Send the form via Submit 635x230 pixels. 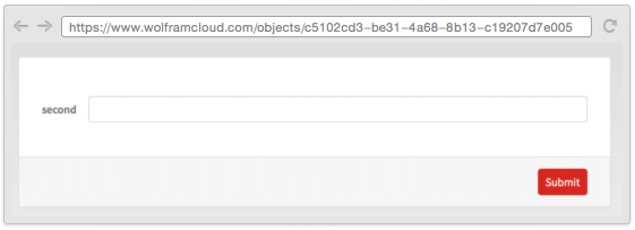coord(563,182)
